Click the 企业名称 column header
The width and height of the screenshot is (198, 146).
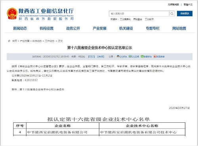63,126
